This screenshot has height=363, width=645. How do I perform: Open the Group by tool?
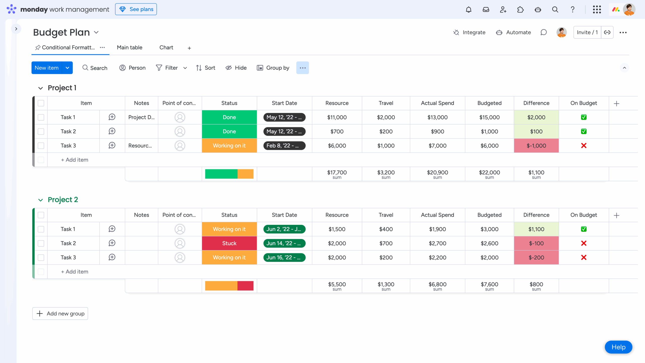273,68
